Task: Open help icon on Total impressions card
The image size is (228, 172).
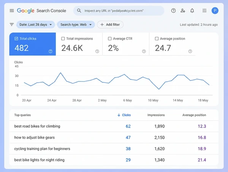Action: [x=97, y=51]
